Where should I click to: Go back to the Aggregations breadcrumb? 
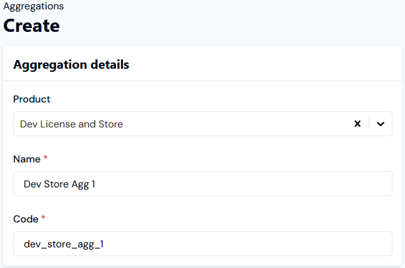coord(33,6)
